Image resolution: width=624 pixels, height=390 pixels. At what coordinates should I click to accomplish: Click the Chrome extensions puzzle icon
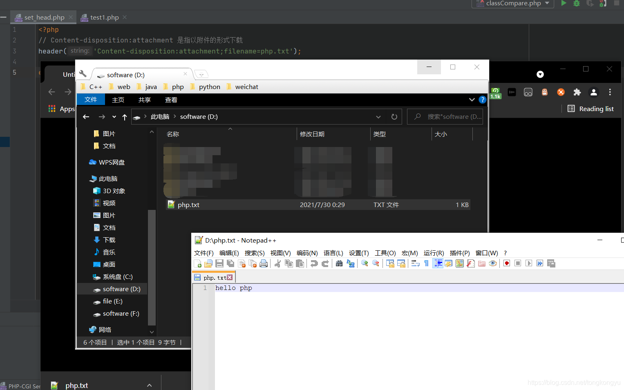point(577,92)
